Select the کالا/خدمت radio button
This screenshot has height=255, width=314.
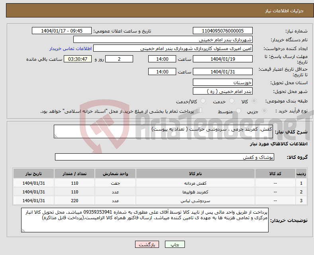pyautogui.click(x=203, y=101)
